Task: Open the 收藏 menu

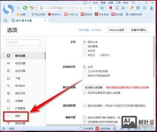Action: [x=110, y=3]
